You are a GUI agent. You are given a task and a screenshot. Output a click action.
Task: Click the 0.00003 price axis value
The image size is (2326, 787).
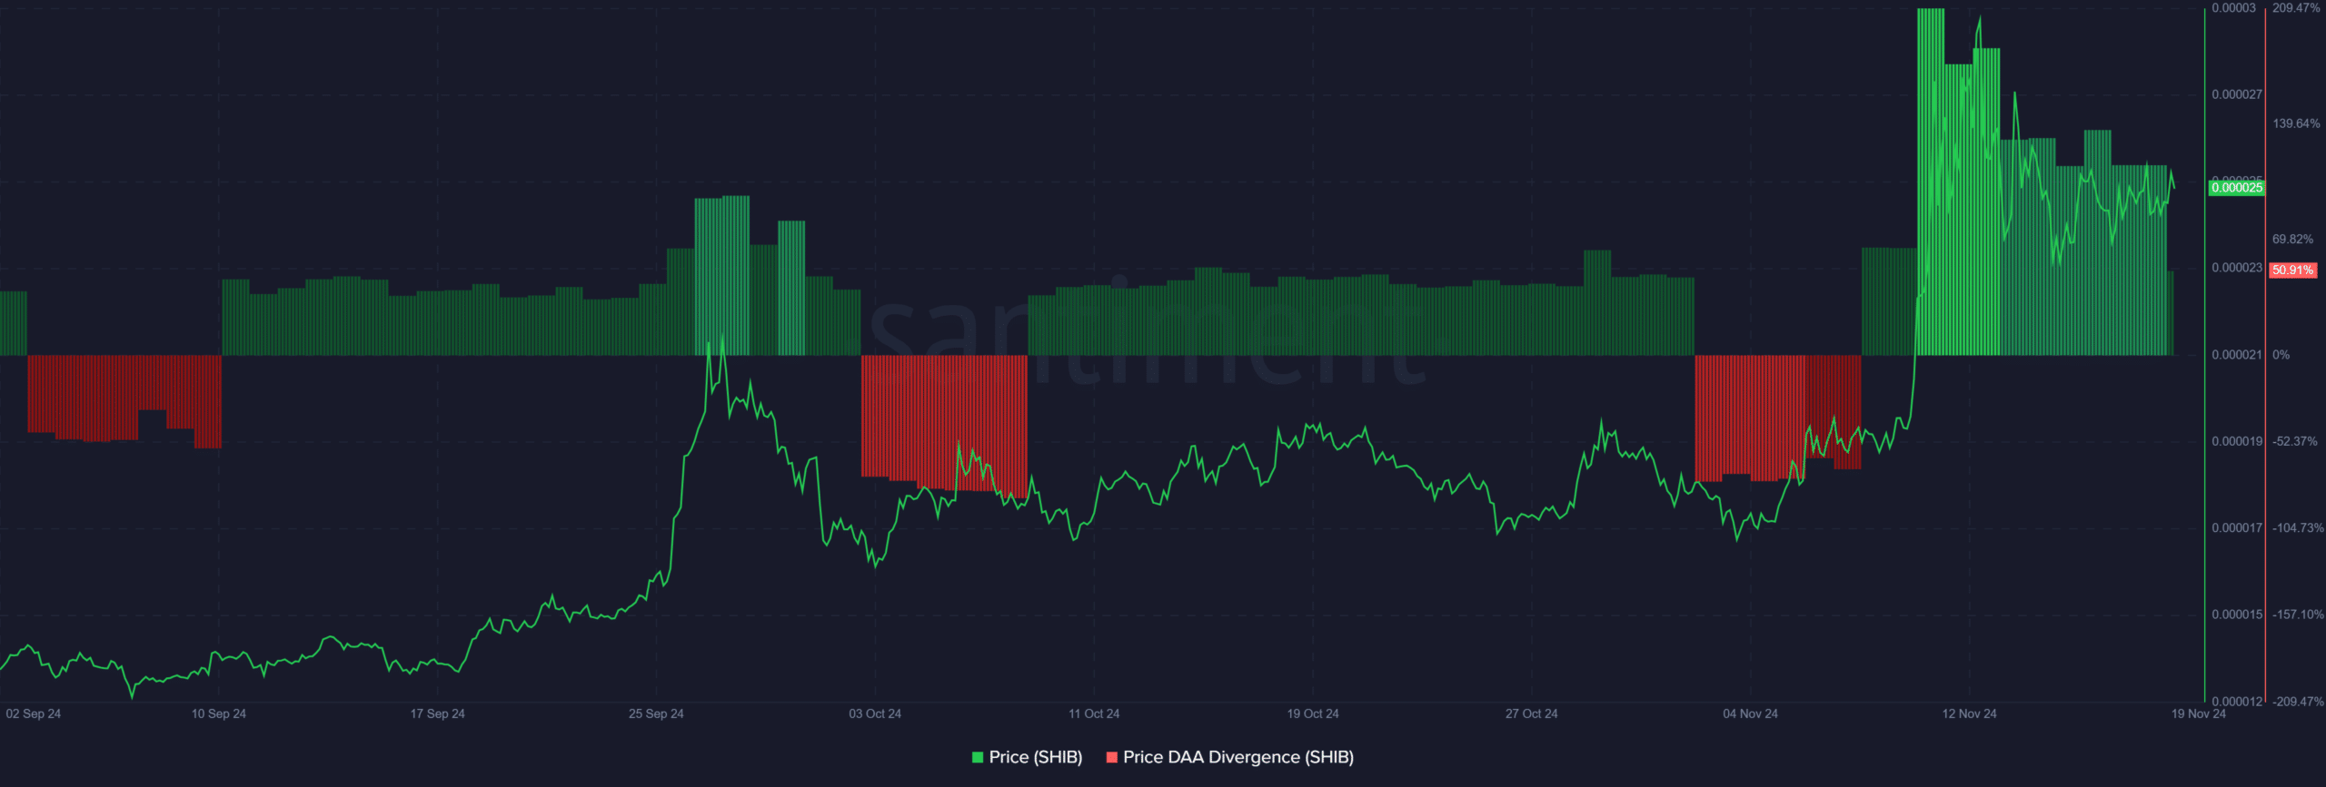(x=2233, y=8)
